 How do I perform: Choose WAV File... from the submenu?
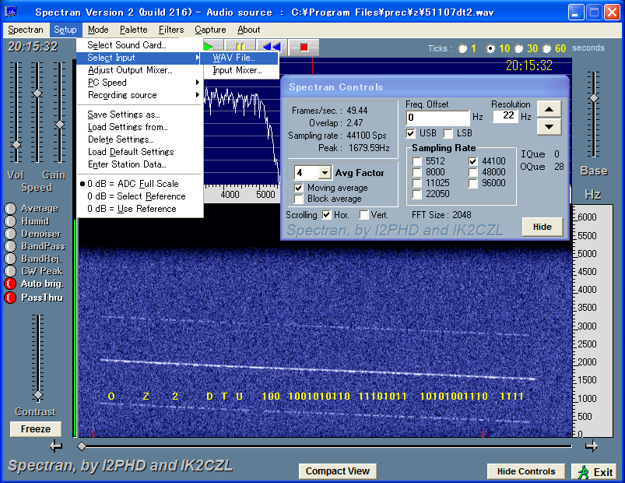(x=239, y=58)
